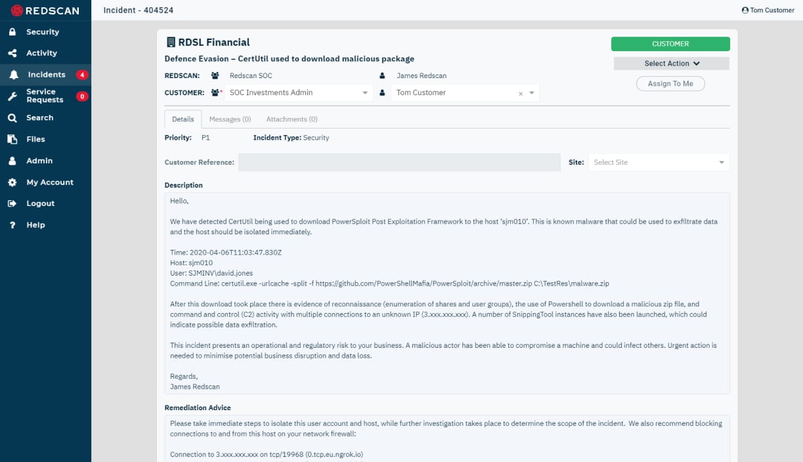Switch to the Details tab
Image resolution: width=803 pixels, height=462 pixels.
click(183, 119)
